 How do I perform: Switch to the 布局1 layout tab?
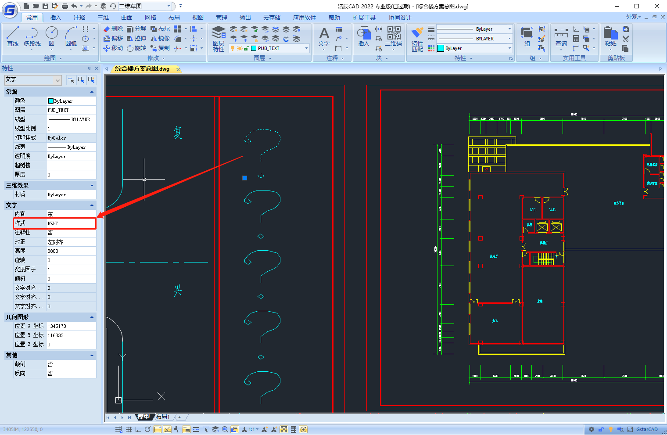point(163,417)
